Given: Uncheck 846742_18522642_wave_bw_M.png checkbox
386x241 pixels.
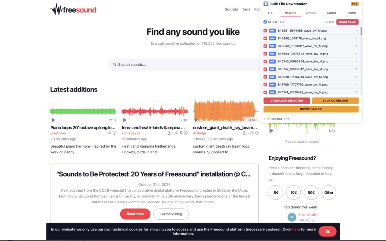Looking at the screenshot, I should 265,69.
